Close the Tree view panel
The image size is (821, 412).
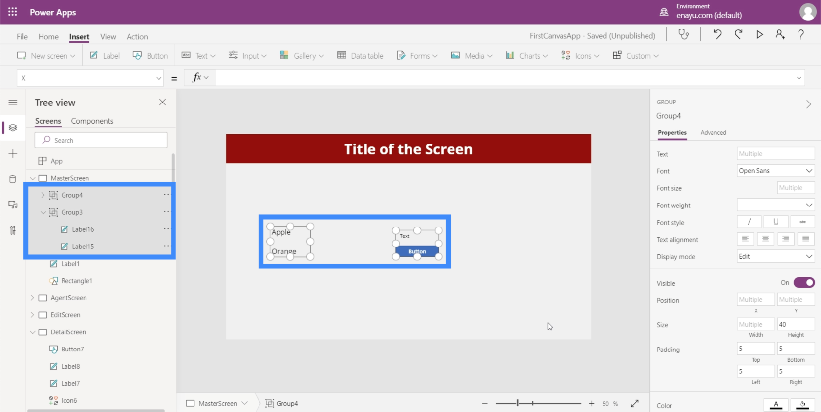pyautogui.click(x=163, y=102)
